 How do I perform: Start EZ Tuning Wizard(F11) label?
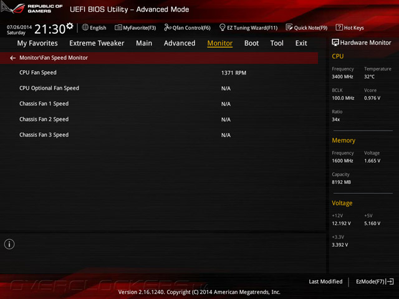click(x=252, y=27)
